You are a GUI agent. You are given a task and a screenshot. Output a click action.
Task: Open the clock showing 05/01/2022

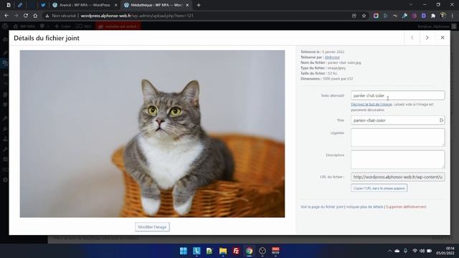click(445, 251)
